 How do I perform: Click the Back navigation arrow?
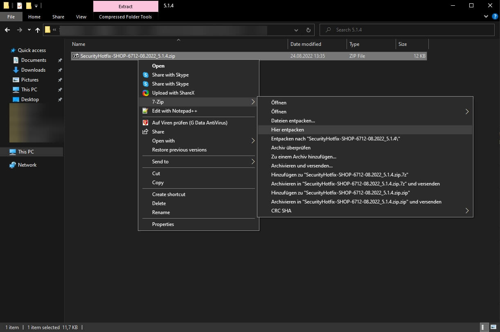click(7, 30)
